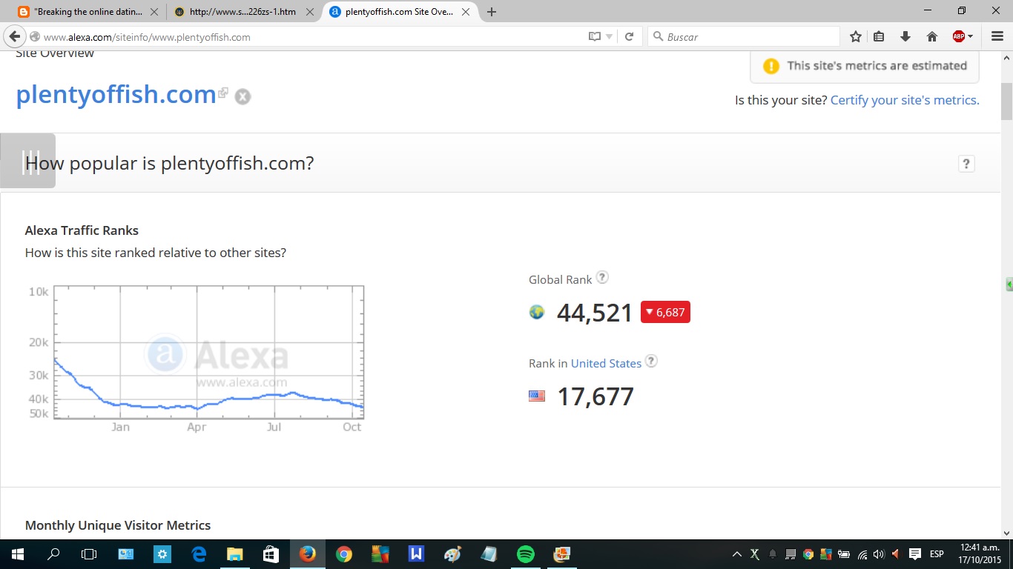Launch Google Chrome from the taskbar
The height and width of the screenshot is (569, 1013).
point(343,553)
